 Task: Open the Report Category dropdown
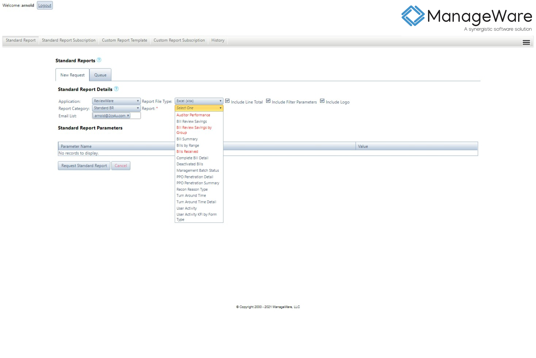click(116, 108)
